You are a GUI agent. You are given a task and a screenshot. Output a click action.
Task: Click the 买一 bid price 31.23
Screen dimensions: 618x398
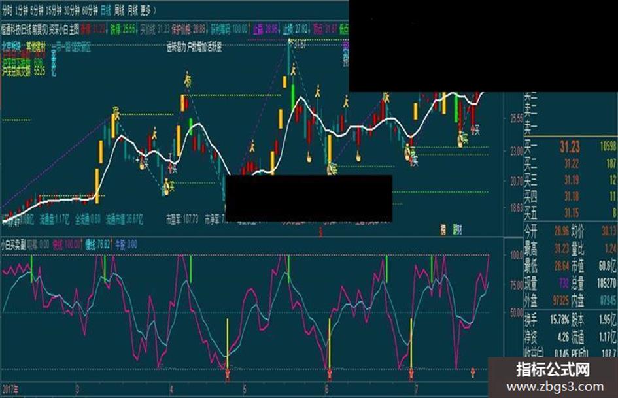(x=570, y=147)
